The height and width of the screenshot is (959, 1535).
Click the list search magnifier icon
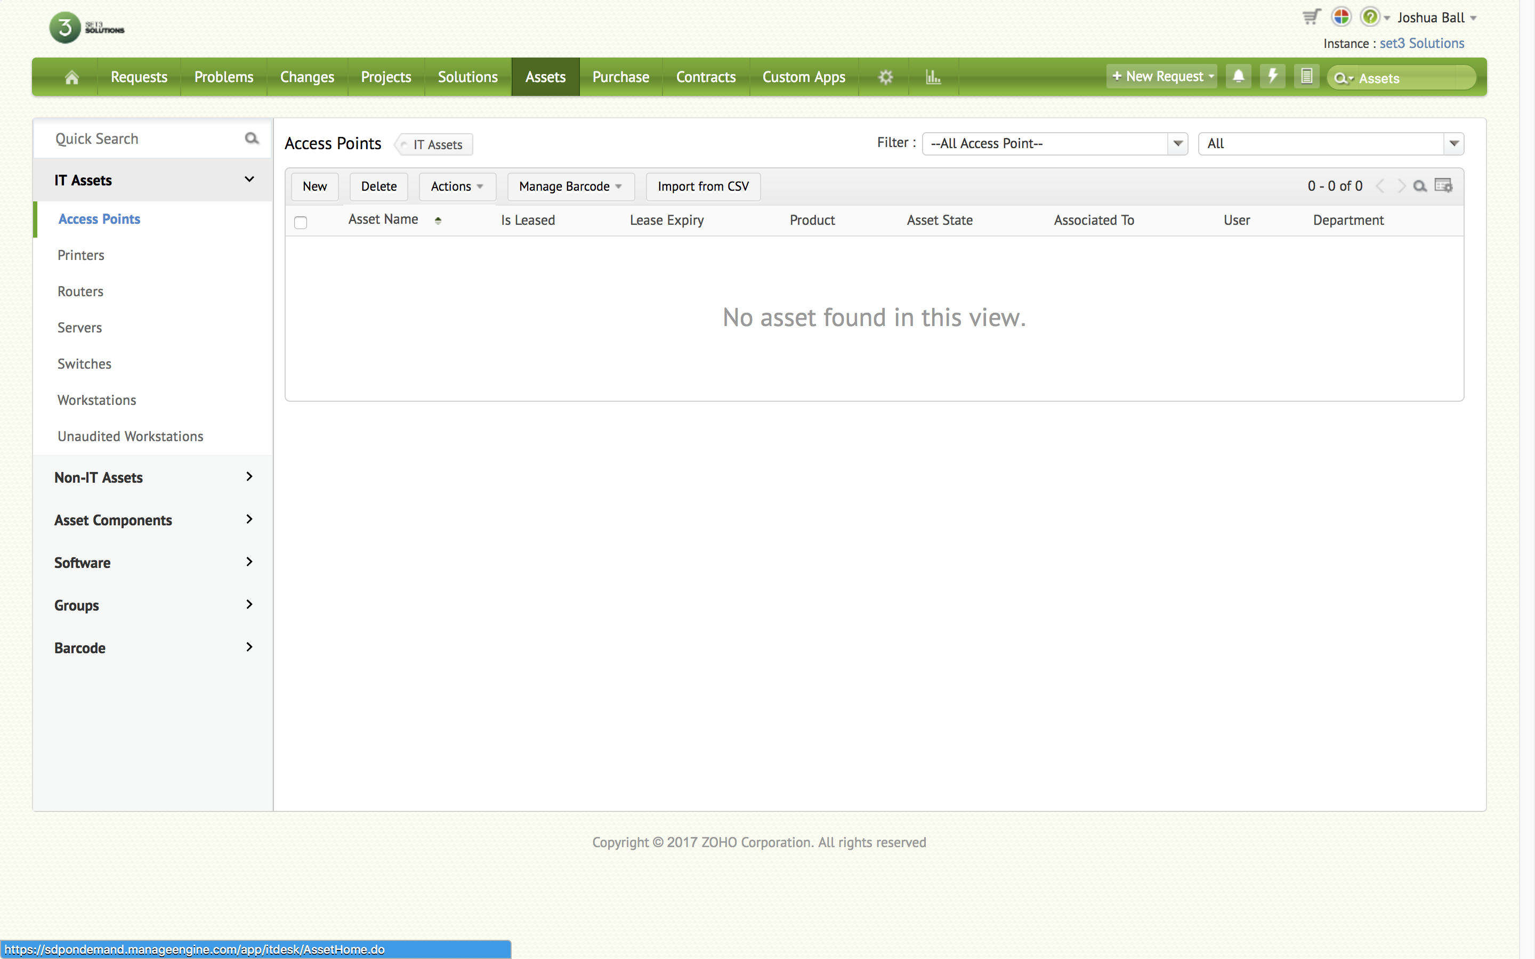[1420, 186]
